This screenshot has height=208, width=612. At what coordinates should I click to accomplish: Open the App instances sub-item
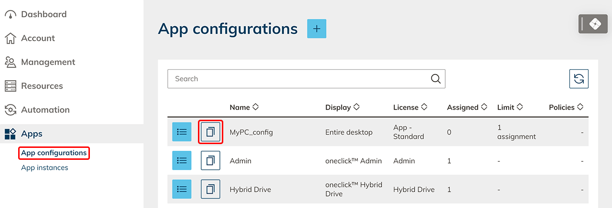pyautogui.click(x=44, y=167)
